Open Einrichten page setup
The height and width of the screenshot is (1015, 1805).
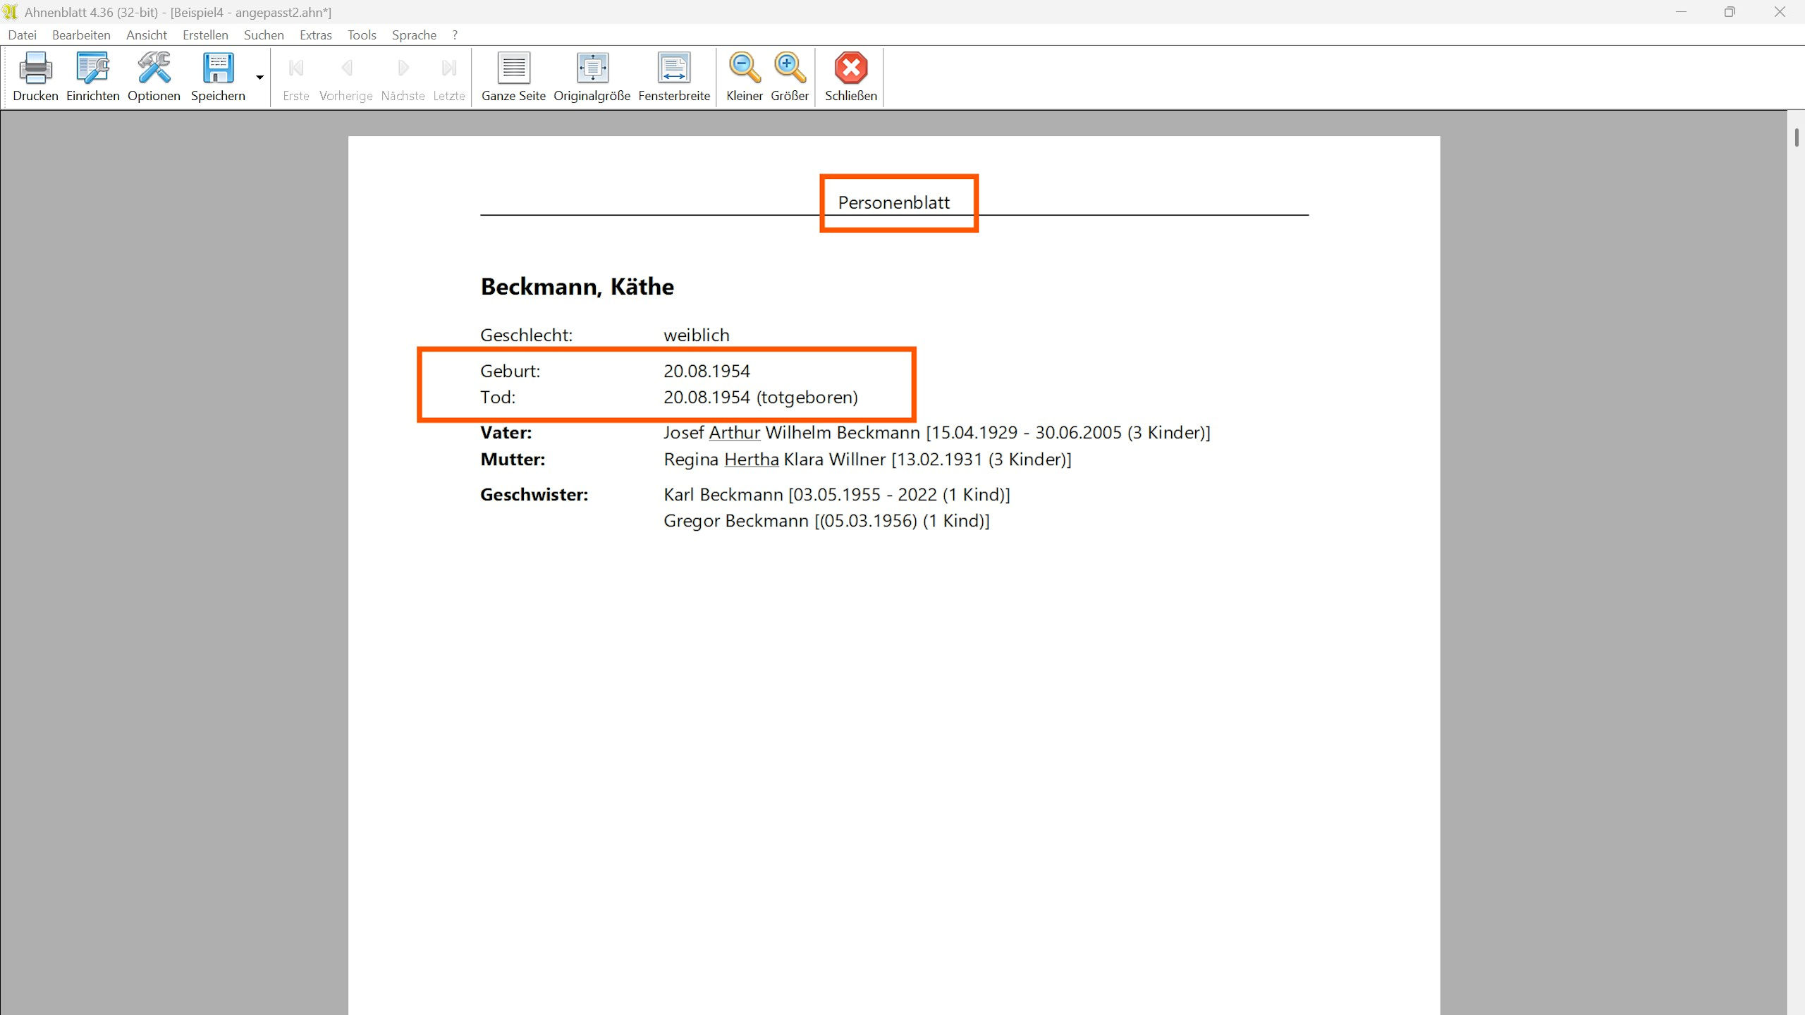pos(92,69)
